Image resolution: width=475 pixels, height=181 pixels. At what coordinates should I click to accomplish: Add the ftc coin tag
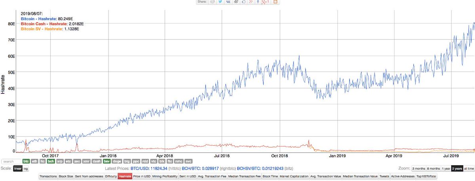[x=170, y=161]
